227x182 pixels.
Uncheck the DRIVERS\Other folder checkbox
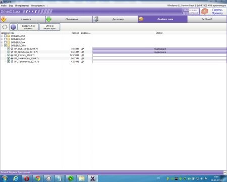click(6, 45)
